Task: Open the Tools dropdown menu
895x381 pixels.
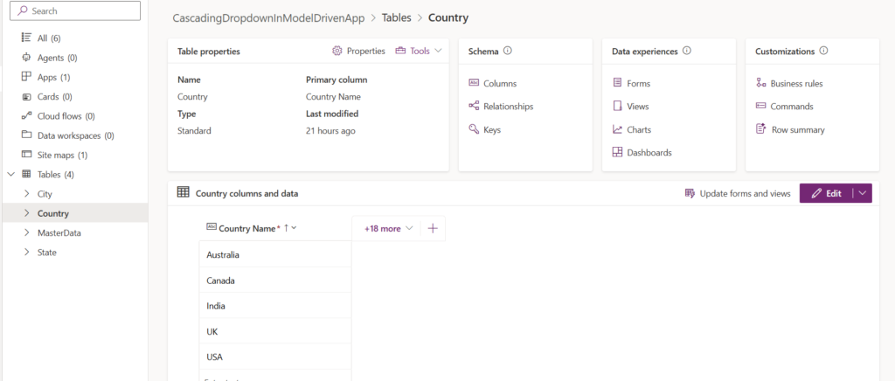Action: 420,51
